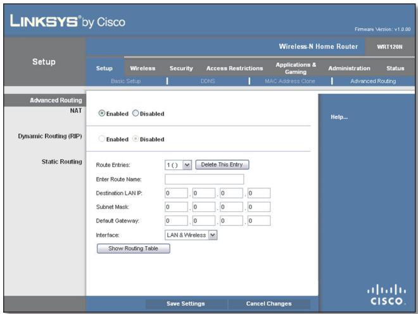418x314 pixels.
Task: Open the Basic Setup sub-tab
Action: [126, 81]
